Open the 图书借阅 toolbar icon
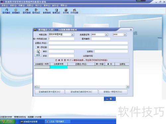 (27, 11)
